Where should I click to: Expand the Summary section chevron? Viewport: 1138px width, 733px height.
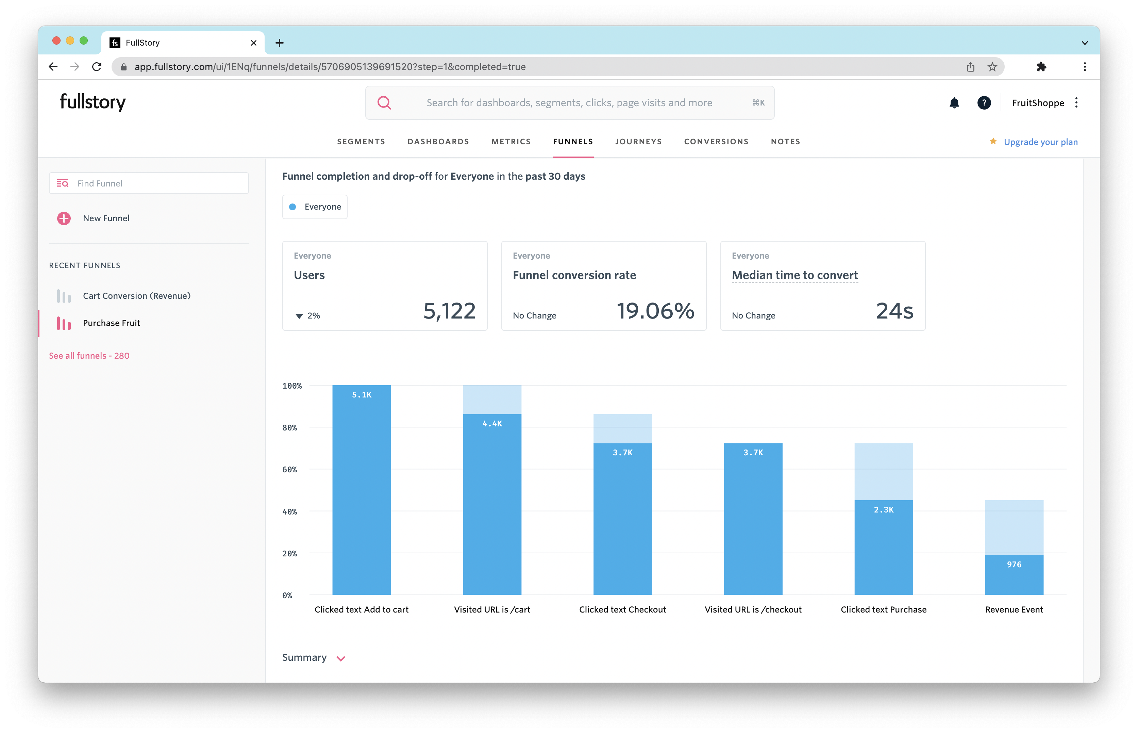click(x=341, y=659)
